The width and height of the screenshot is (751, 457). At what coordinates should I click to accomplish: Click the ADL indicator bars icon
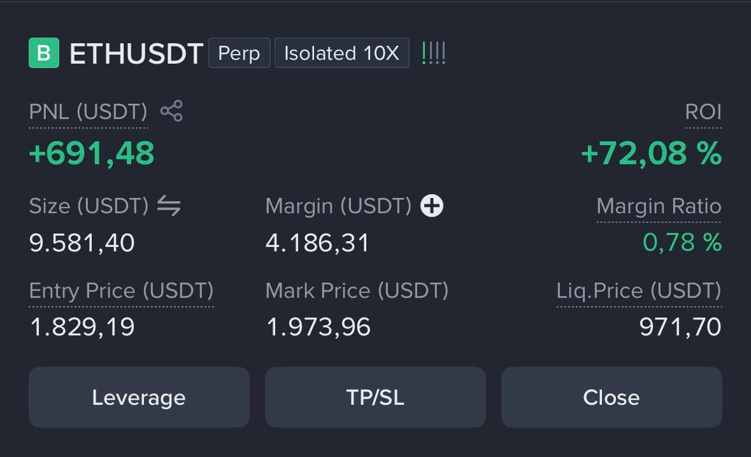433,53
